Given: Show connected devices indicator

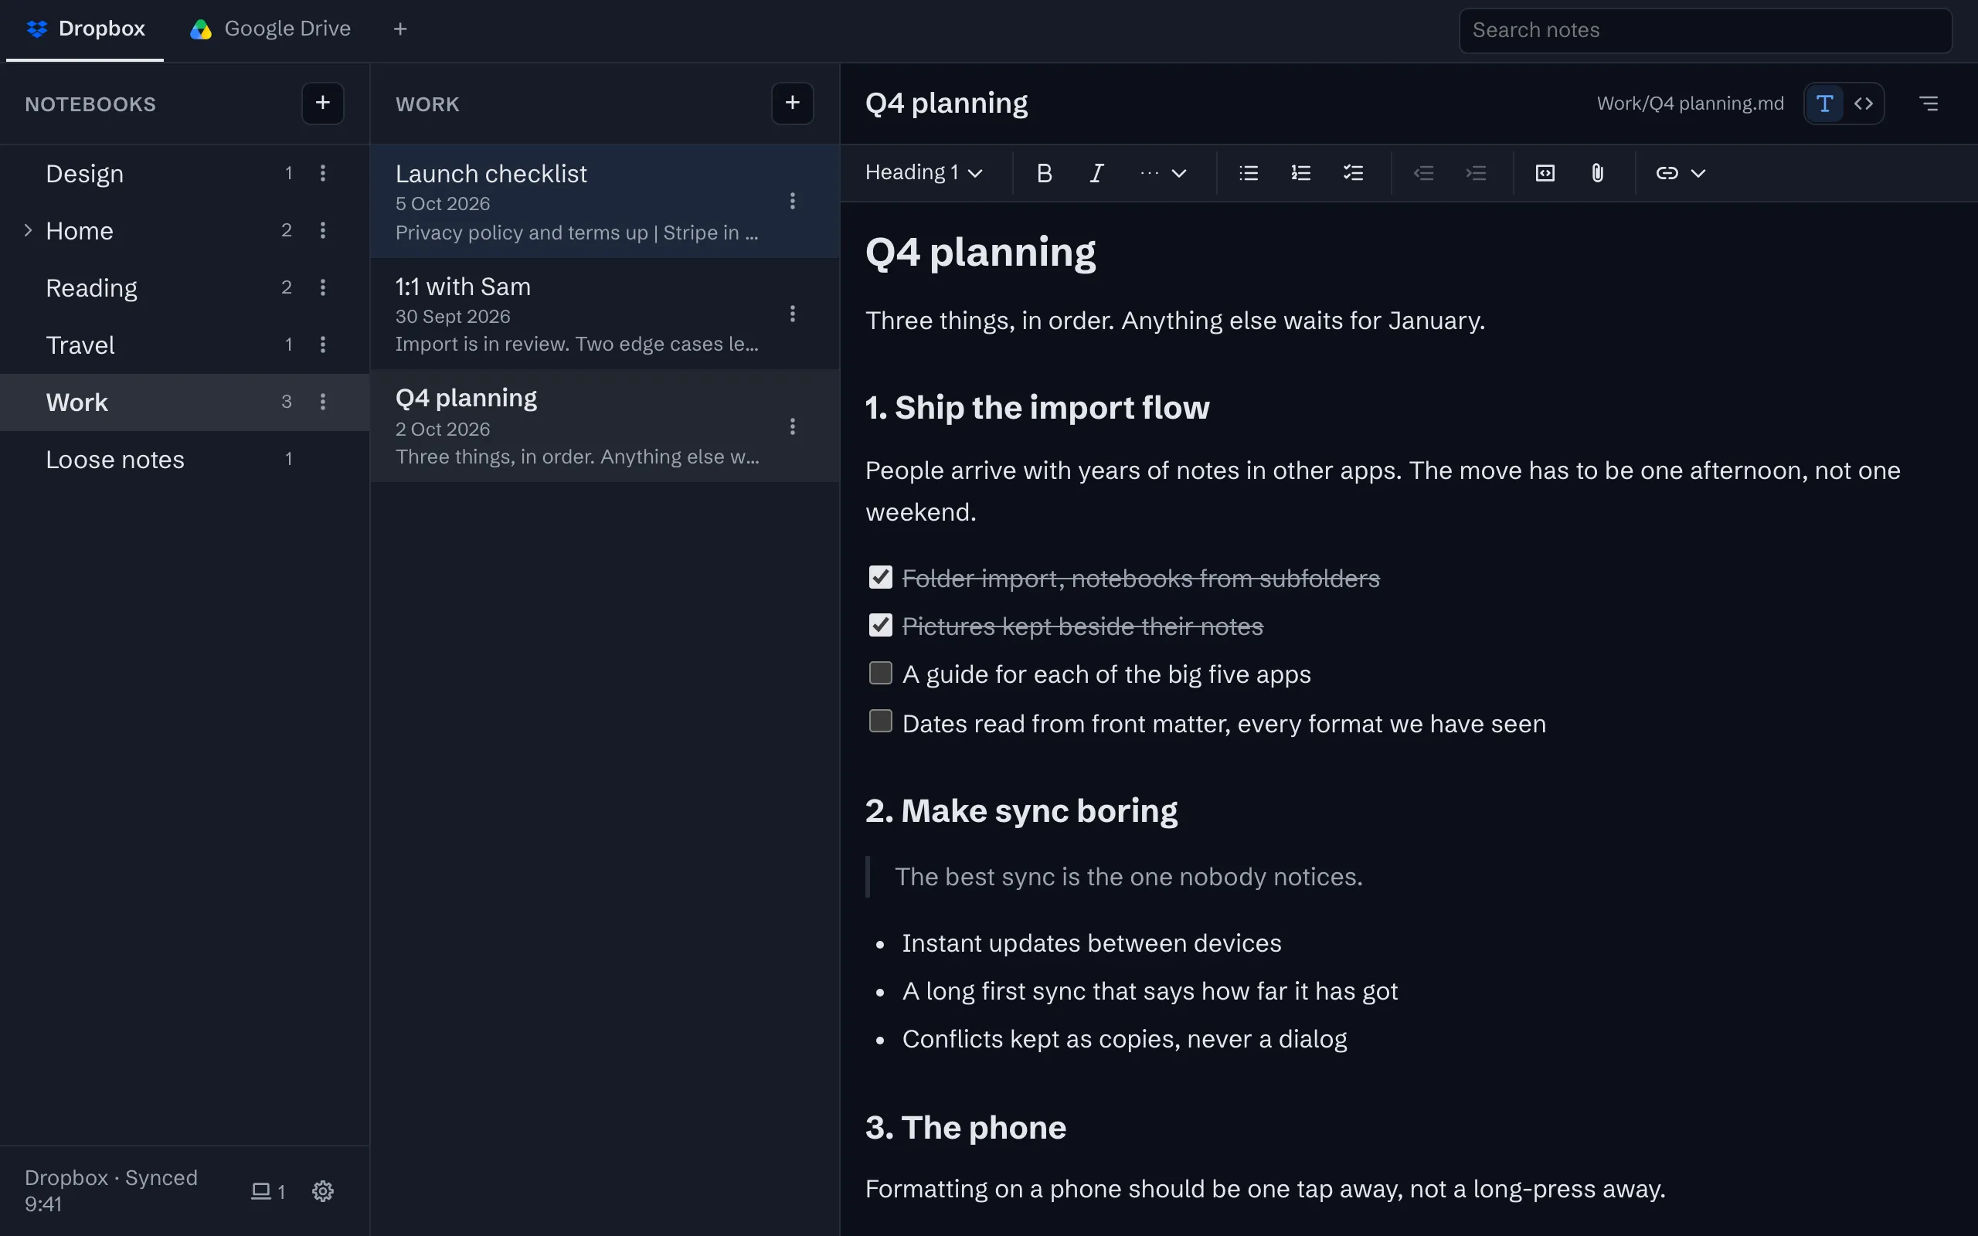Looking at the screenshot, I should pyautogui.click(x=267, y=1191).
